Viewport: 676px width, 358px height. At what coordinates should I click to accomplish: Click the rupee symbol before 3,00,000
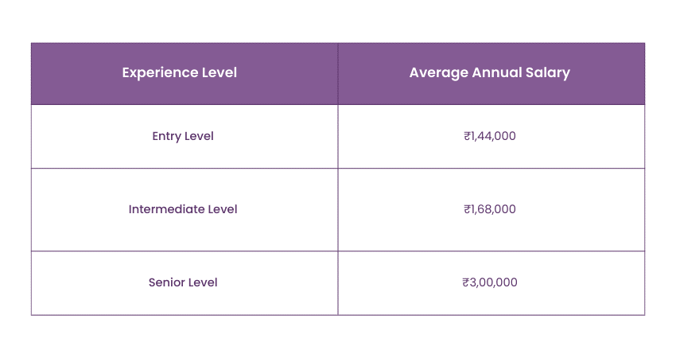coord(465,282)
